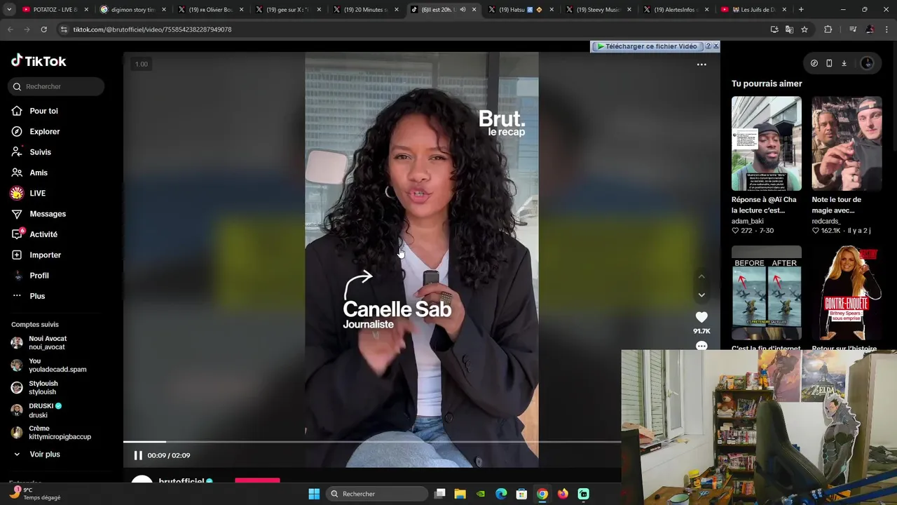Bookmark this page star icon
The width and height of the screenshot is (897, 505).
click(x=804, y=29)
